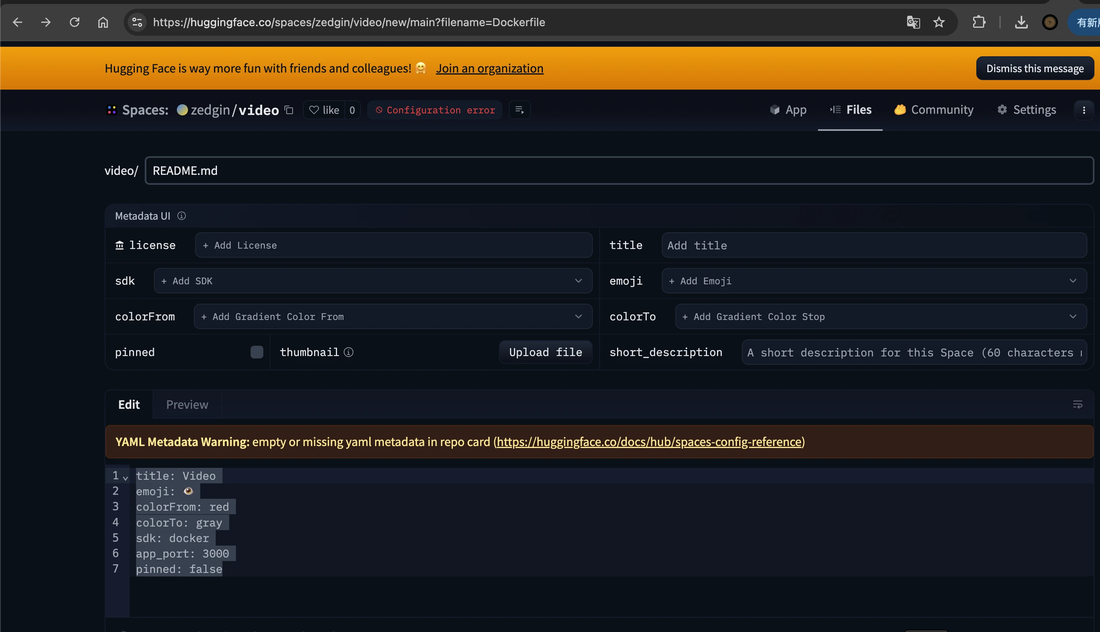Like the zedgin/video Space
This screenshot has width=1100, height=632.
pos(324,110)
